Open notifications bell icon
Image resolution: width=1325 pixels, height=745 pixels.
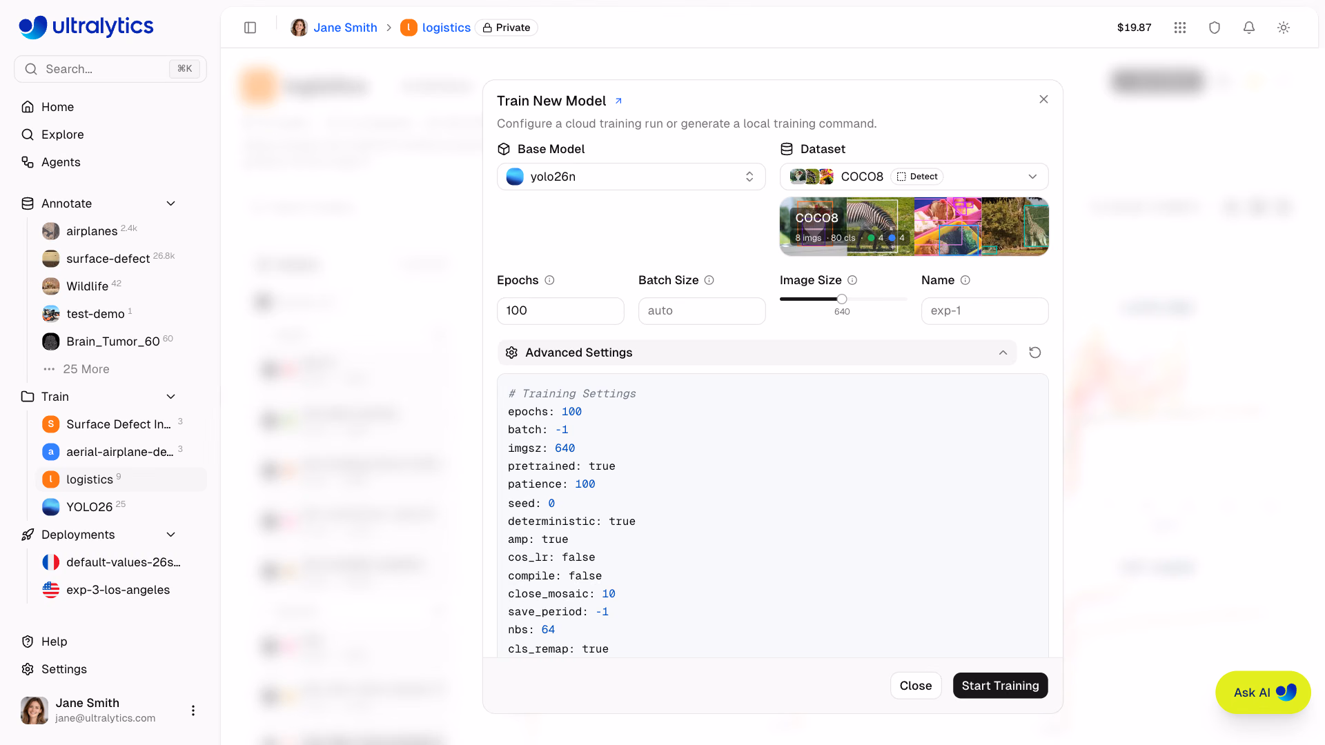[x=1249, y=28]
